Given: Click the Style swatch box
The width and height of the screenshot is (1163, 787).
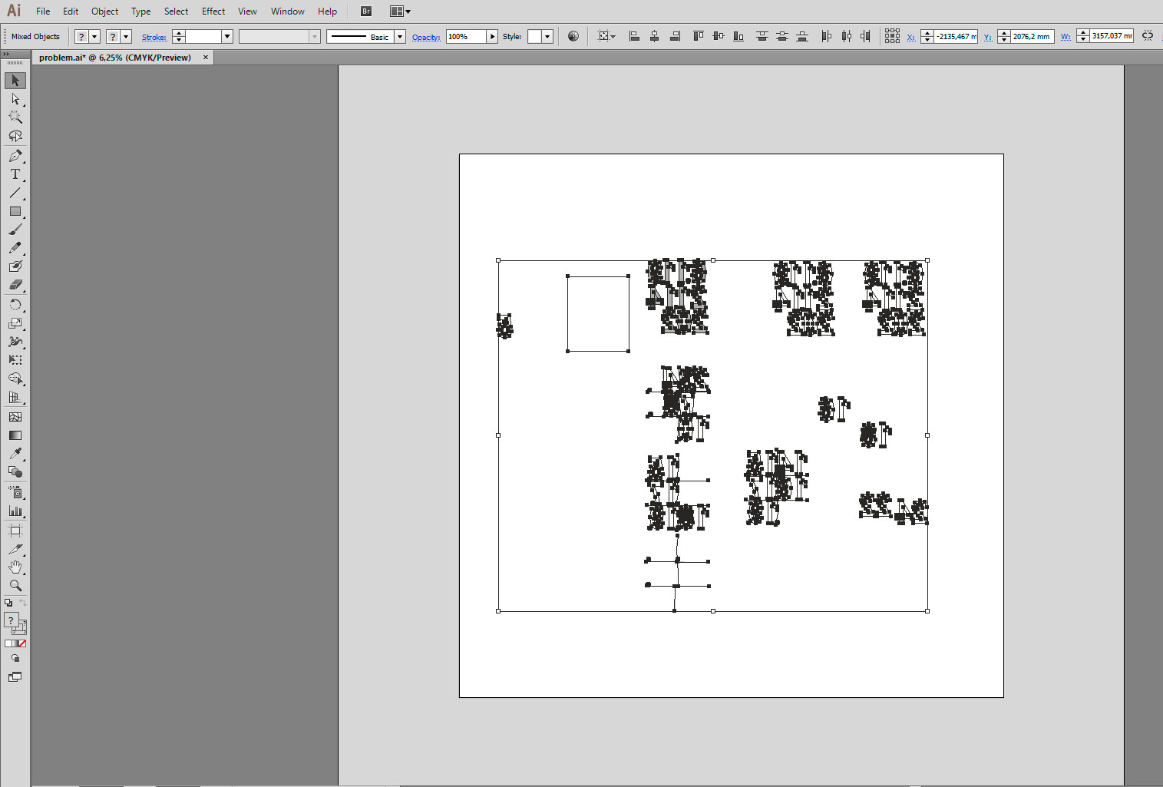Looking at the screenshot, I should (x=534, y=36).
